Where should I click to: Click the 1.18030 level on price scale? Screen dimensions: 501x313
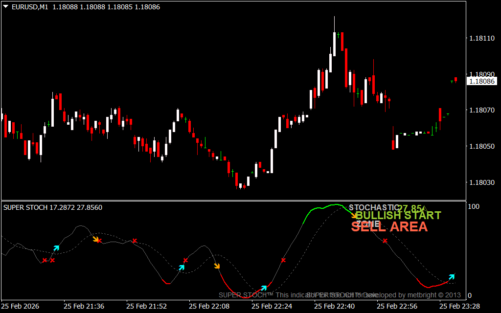pos(481,182)
